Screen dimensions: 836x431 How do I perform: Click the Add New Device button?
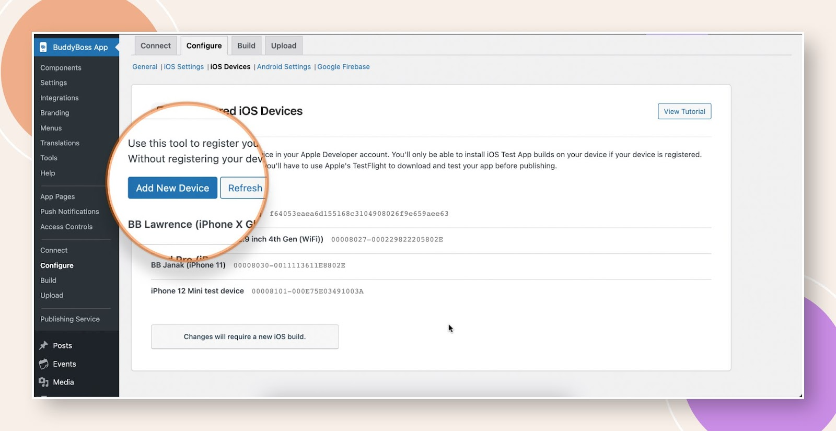(x=172, y=188)
